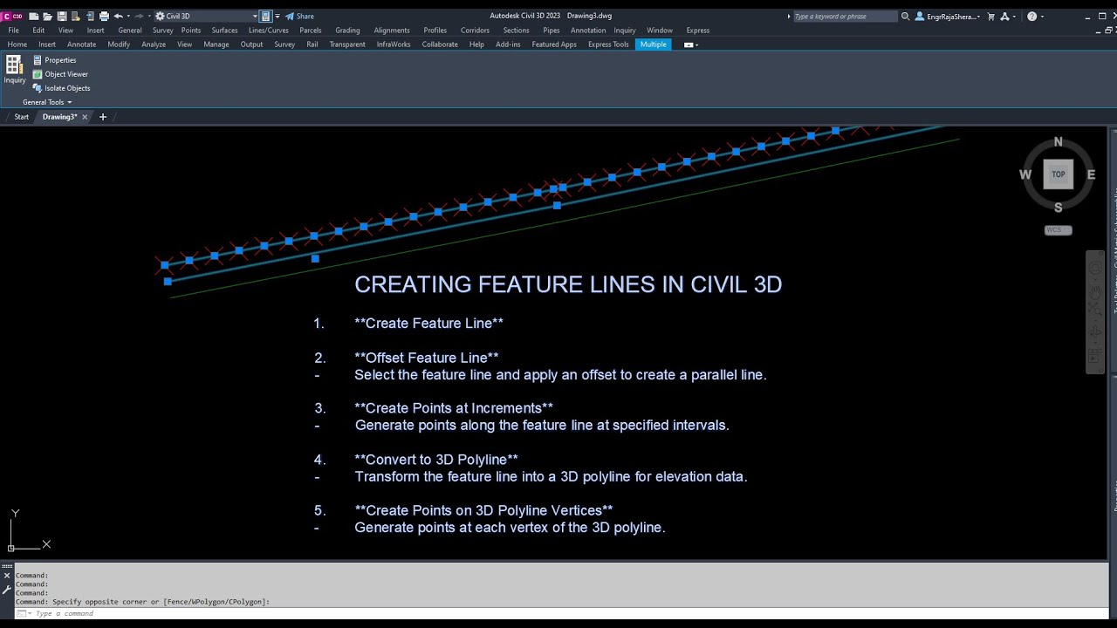Open the WCS coordinate system dropdown
This screenshot has height=628, width=1117.
(1058, 230)
